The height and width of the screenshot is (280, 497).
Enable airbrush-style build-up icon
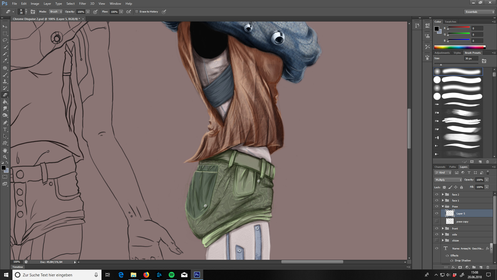pos(129,12)
